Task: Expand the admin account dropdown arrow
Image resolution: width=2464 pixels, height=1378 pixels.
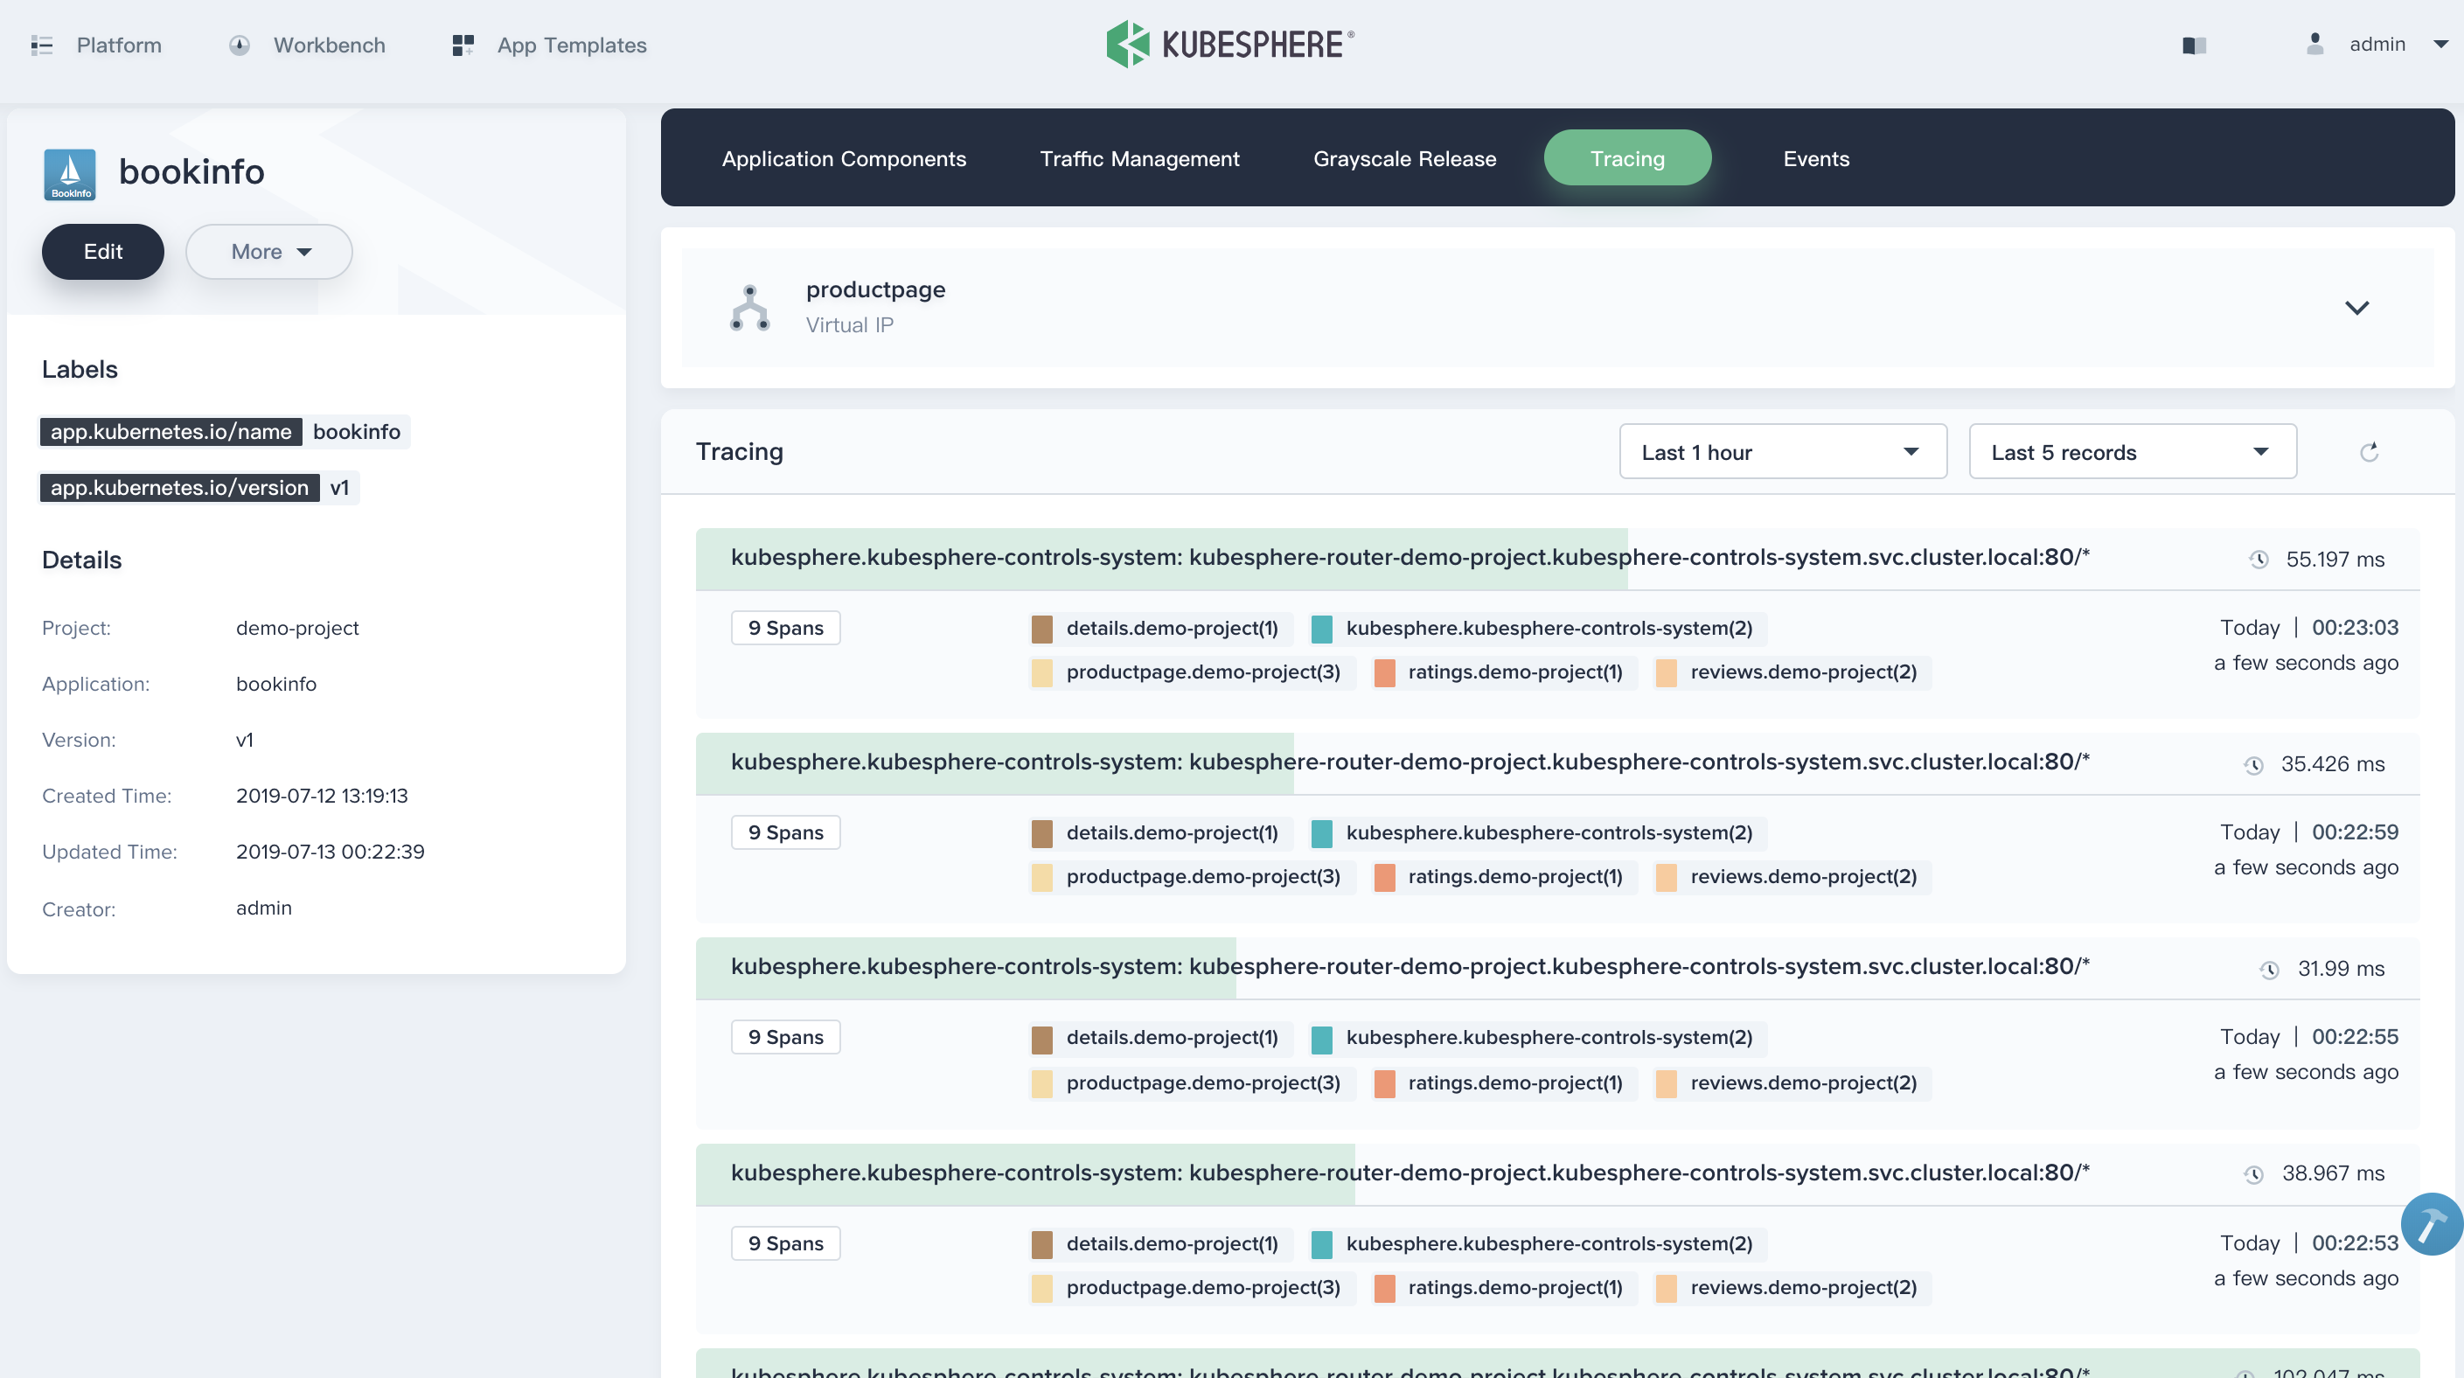Action: 2440,44
